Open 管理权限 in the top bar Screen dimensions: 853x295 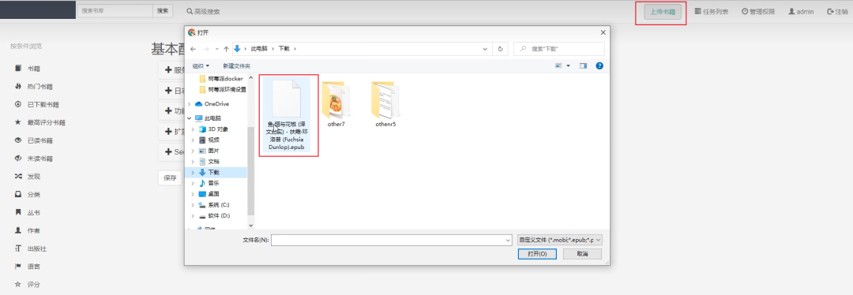(x=757, y=11)
